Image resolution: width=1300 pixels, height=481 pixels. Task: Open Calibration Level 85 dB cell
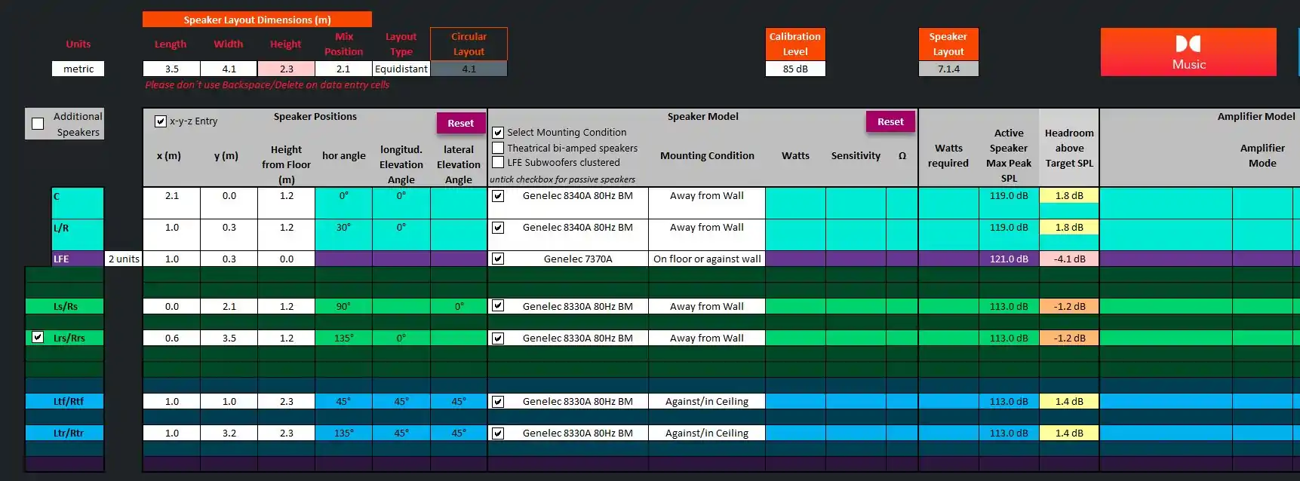pos(795,69)
